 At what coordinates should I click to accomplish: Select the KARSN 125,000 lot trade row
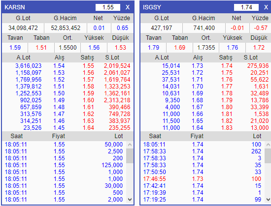click(x=64, y=165)
